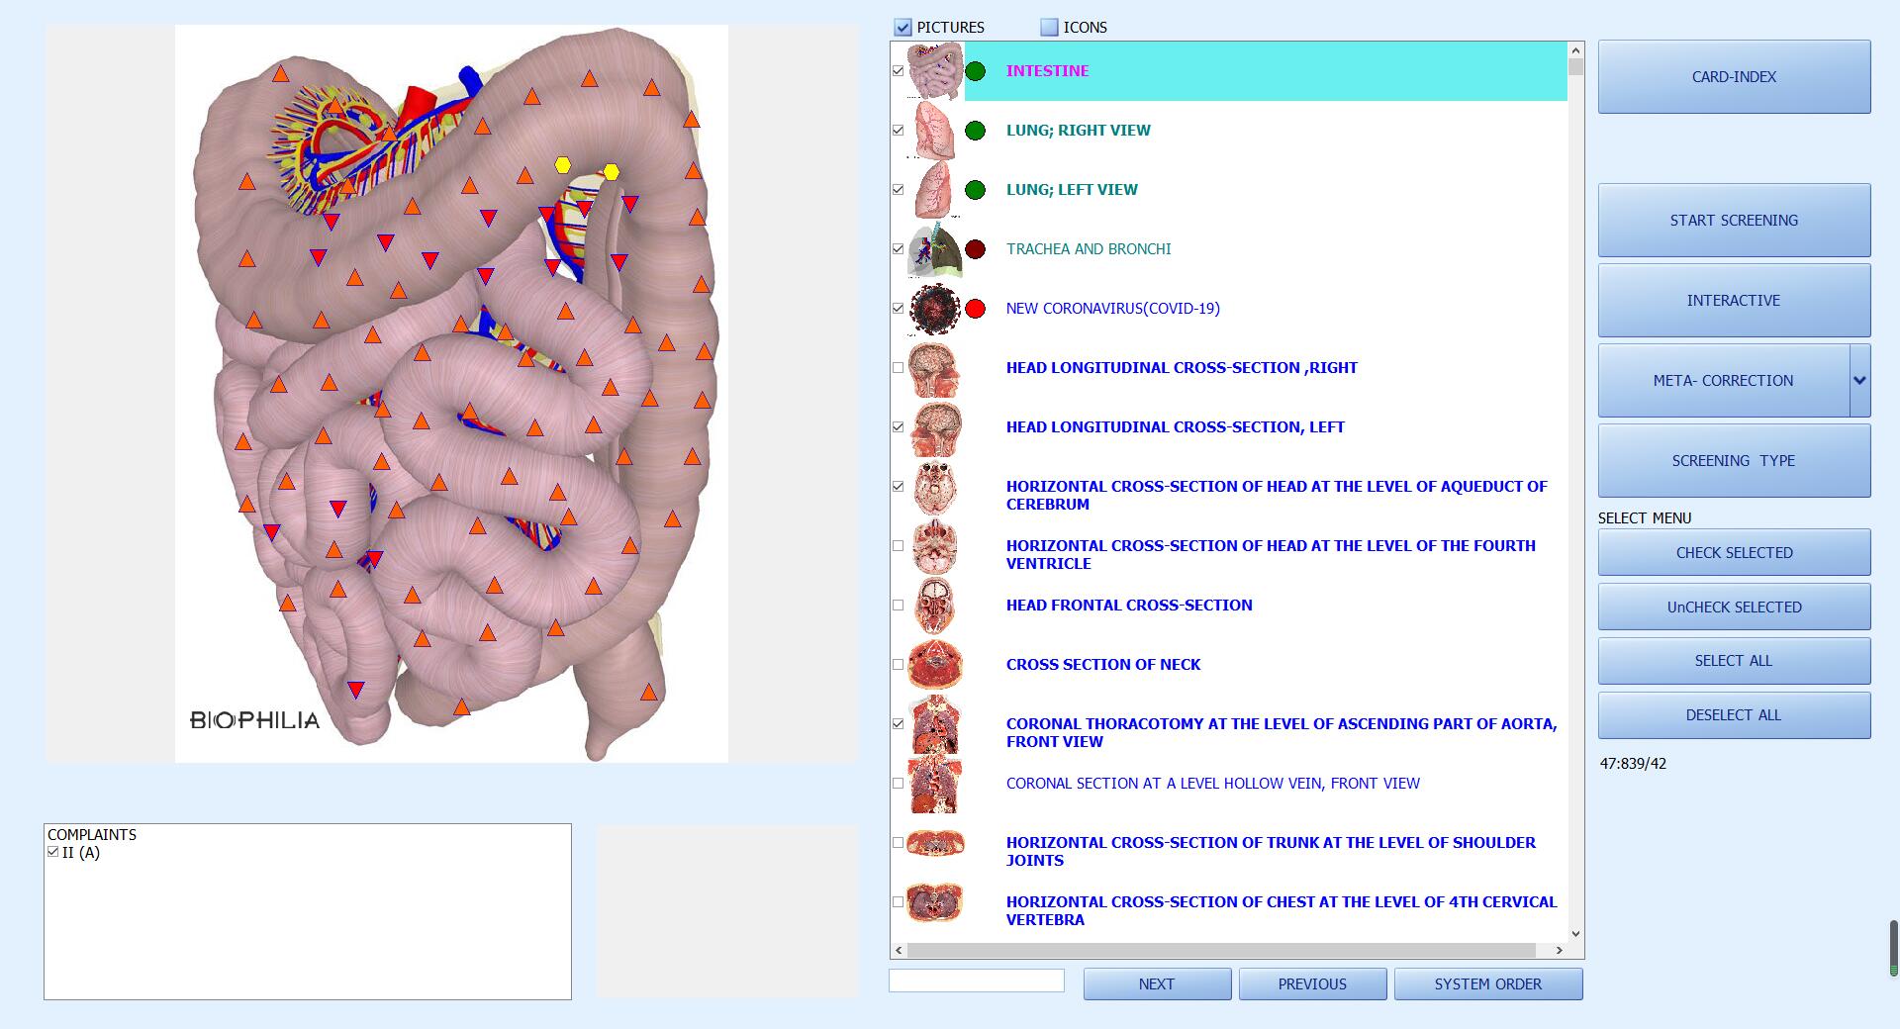Go to NEXT organ

click(1157, 984)
